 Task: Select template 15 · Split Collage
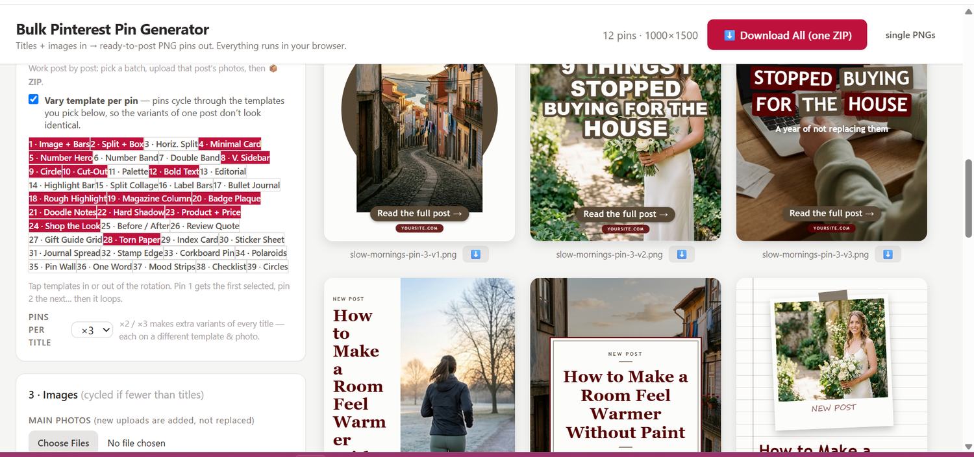click(x=127, y=185)
